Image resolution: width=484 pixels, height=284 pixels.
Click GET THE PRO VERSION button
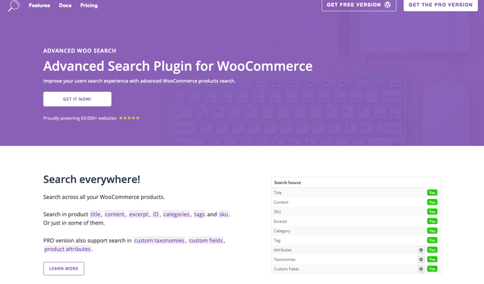tap(440, 5)
